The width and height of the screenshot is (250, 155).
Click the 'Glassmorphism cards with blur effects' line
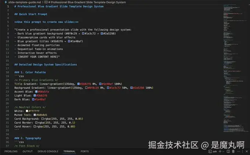point(45,37)
